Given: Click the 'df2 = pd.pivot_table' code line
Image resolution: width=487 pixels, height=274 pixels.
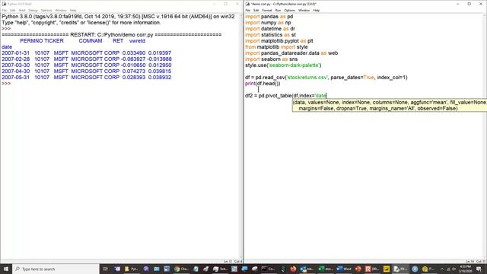Looking at the screenshot, I should point(286,96).
